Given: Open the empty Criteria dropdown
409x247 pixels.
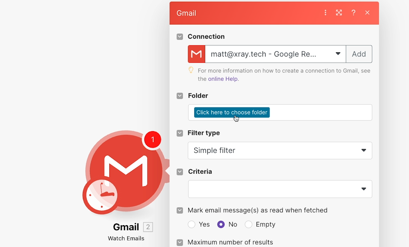Looking at the screenshot, I should click(280, 189).
